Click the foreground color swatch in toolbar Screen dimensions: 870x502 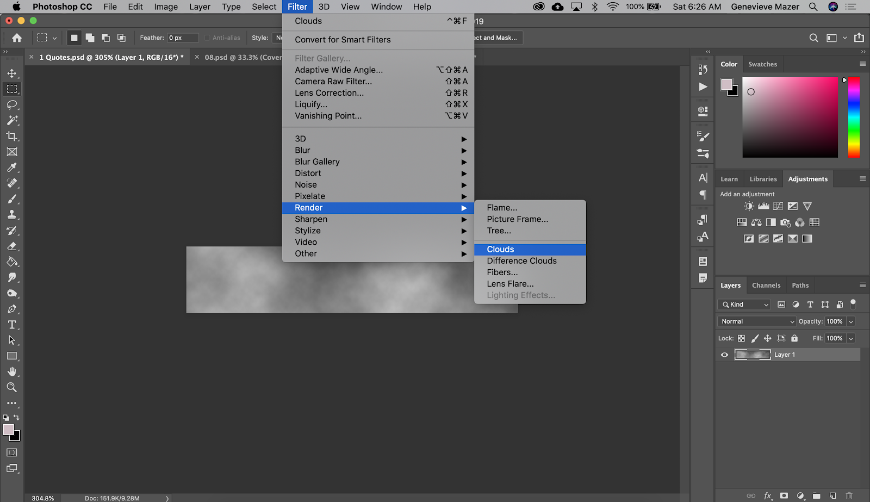click(x=8, y=430)
